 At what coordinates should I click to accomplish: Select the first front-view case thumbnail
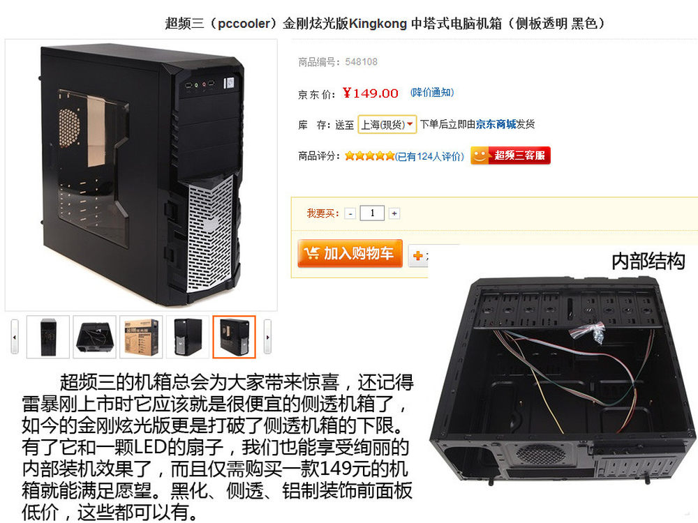48,337
